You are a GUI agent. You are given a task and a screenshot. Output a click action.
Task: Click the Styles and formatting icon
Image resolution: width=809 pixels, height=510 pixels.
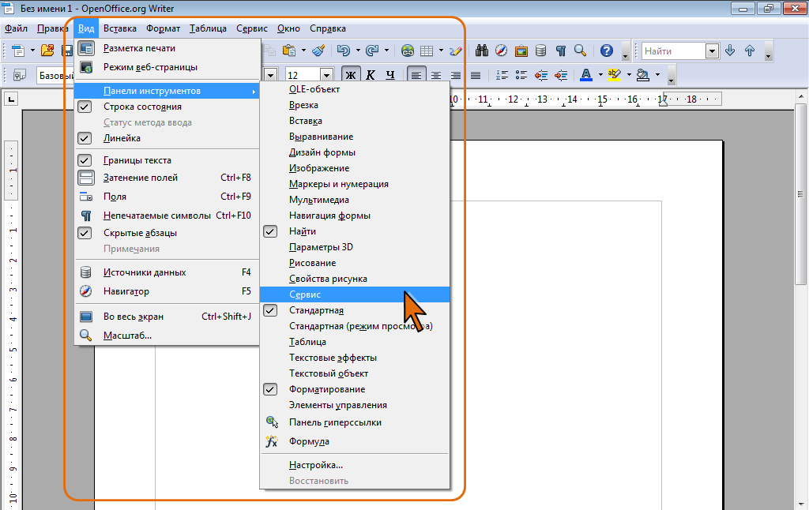(x=20, y=75)
